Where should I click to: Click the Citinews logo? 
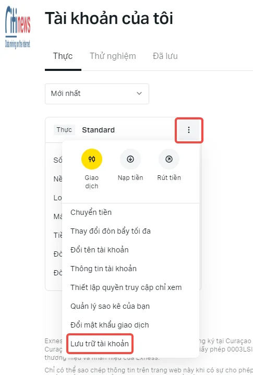(x=18, y=27)
